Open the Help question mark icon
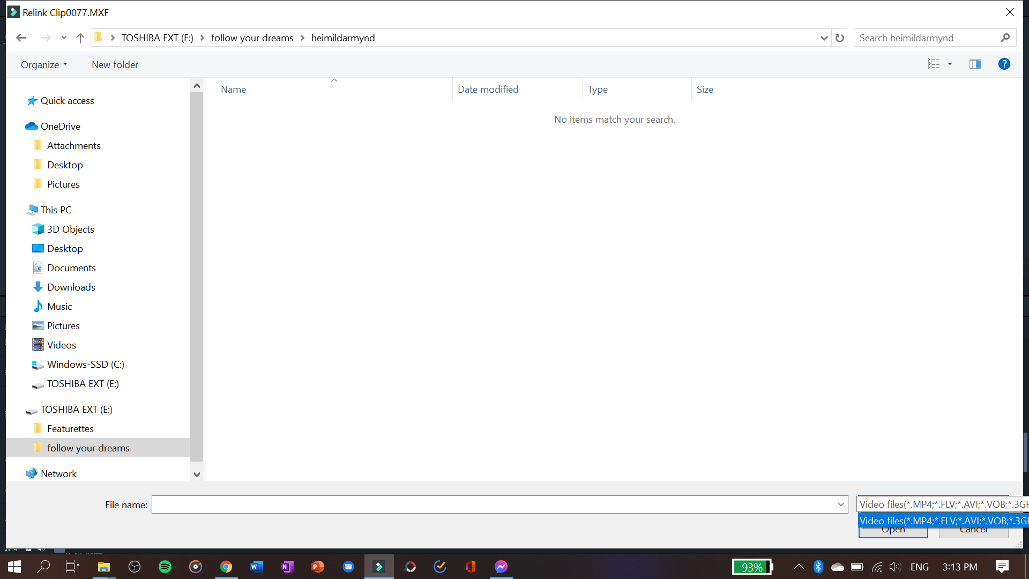 pos(1004,64)
